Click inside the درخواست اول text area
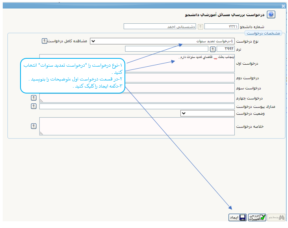Screen dimensions: 288x228 coord(137,63)
